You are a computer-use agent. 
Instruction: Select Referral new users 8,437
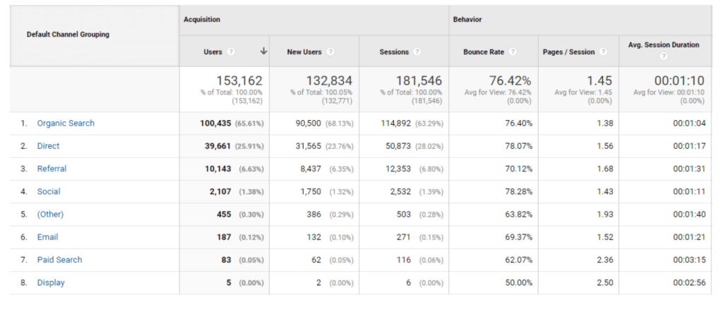click(311, 169)
